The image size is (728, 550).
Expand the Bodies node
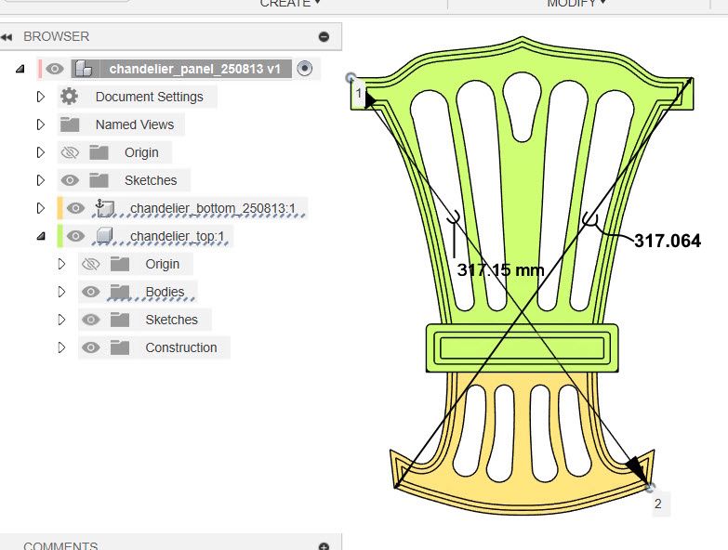[x=61, y=292]
